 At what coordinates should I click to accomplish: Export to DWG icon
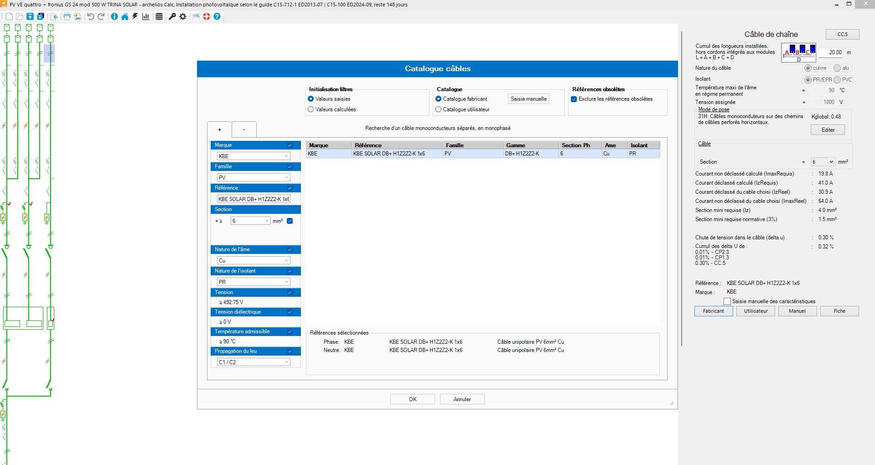[x=78, y=16]
